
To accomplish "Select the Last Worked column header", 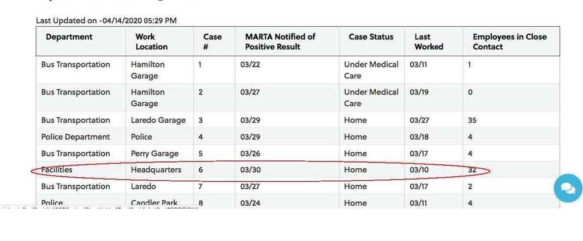I will [429, 41].
